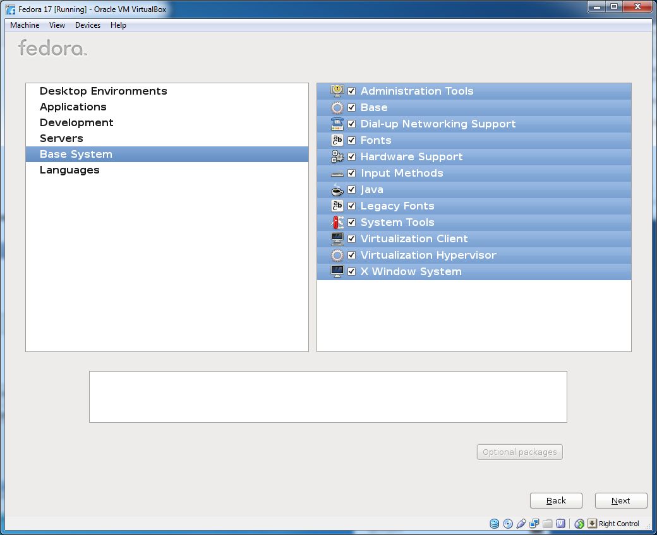Viewport: 657px width, 535px height.
Task: Click the Virtualization Hypervisor gear icon
Action: coord(337,255)
